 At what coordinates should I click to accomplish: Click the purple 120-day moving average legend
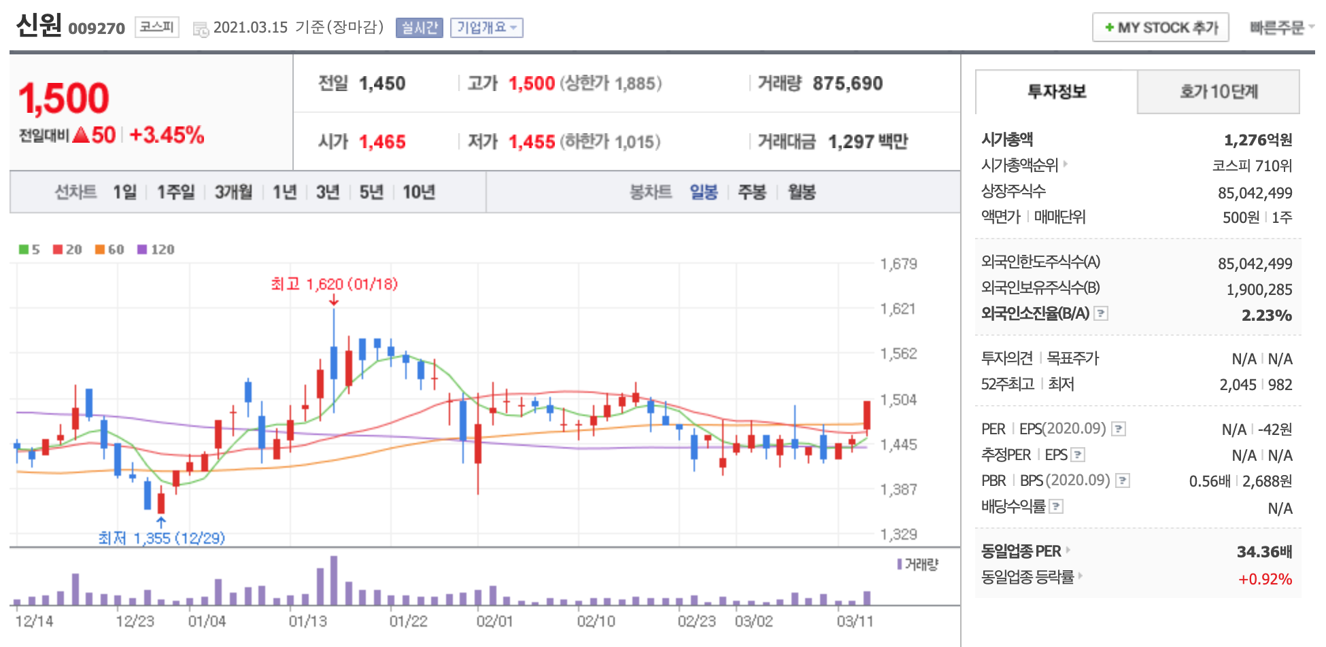(x=156, y=249)
